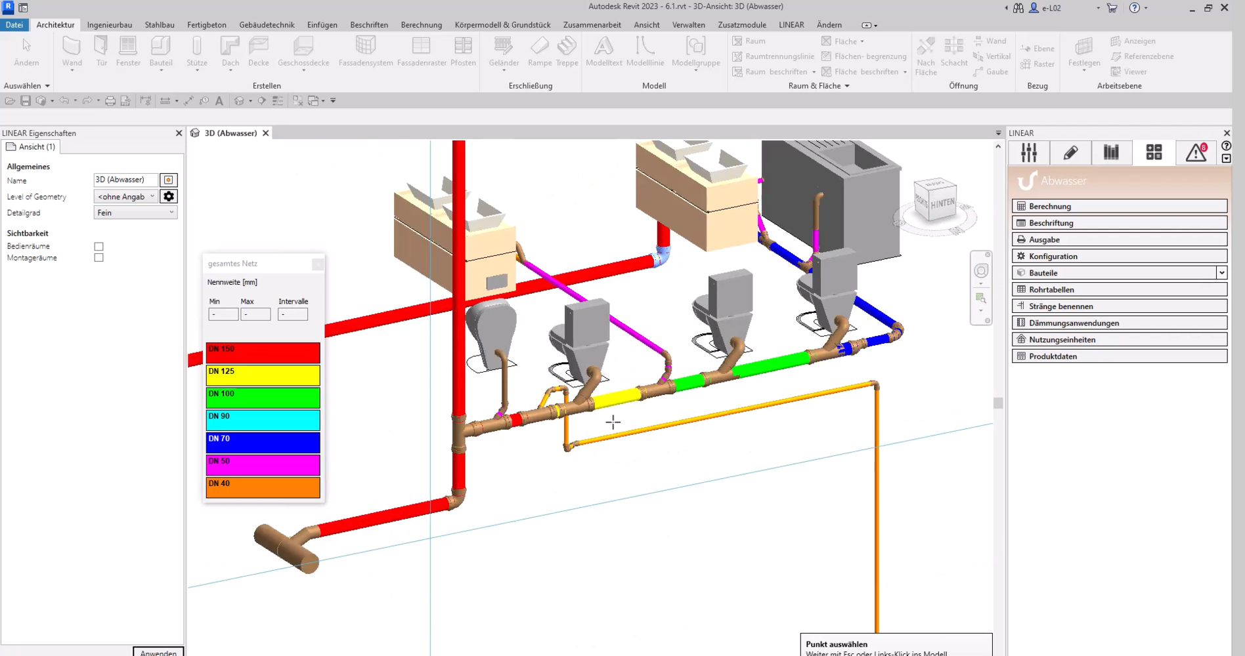This screenshot has width=1245, height=656.
Task: Toggle the Montageräume checkbox
Action: [x=98, y=258]
